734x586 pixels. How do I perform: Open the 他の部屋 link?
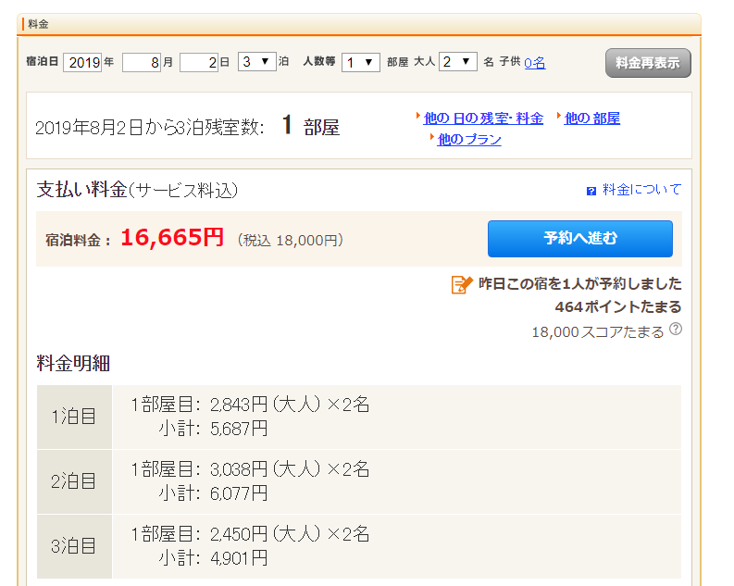point(592,118)
